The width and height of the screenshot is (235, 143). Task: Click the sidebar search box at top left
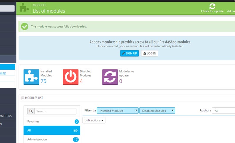click(7, 9)
